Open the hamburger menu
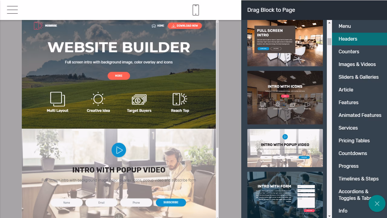The height and width of the screenshot is (218, 387). (12, 10)
